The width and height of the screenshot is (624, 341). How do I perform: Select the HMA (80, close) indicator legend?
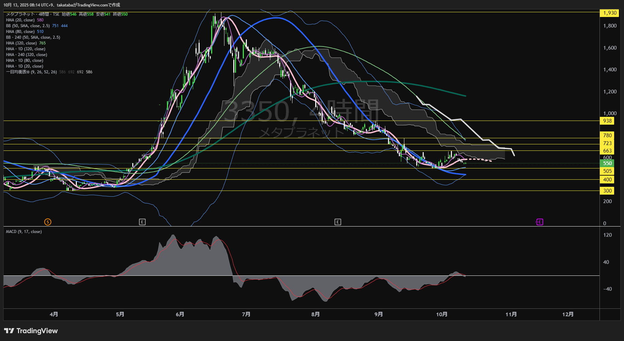[20, 32]
